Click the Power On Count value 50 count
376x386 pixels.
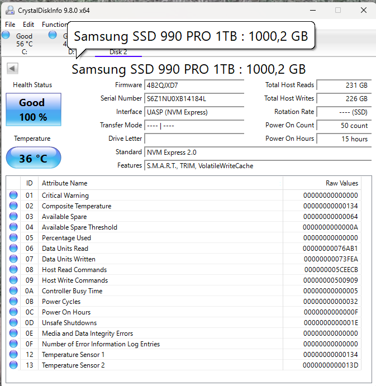pyautogui.click(x=344, y=126)
